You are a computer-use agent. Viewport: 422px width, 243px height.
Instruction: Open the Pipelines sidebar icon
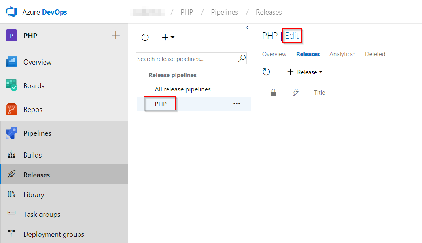11,133
